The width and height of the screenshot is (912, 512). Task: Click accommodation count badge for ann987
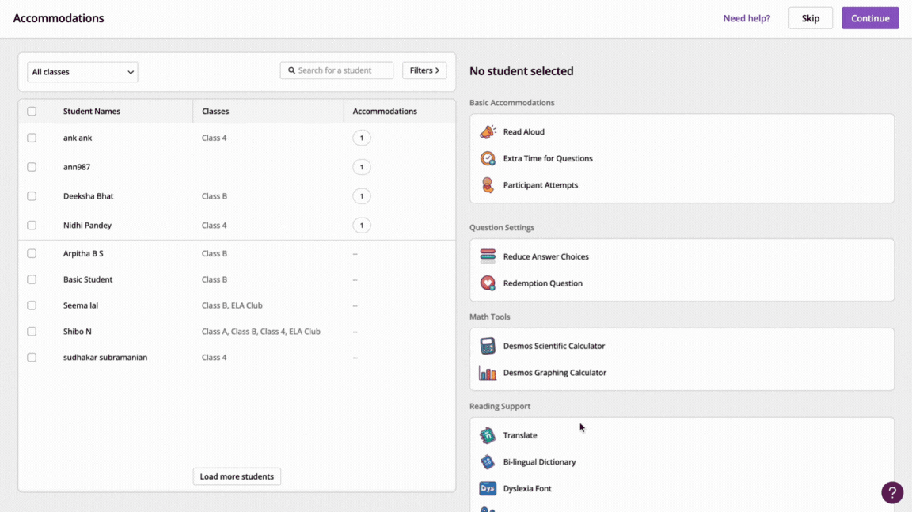point(361,167)
